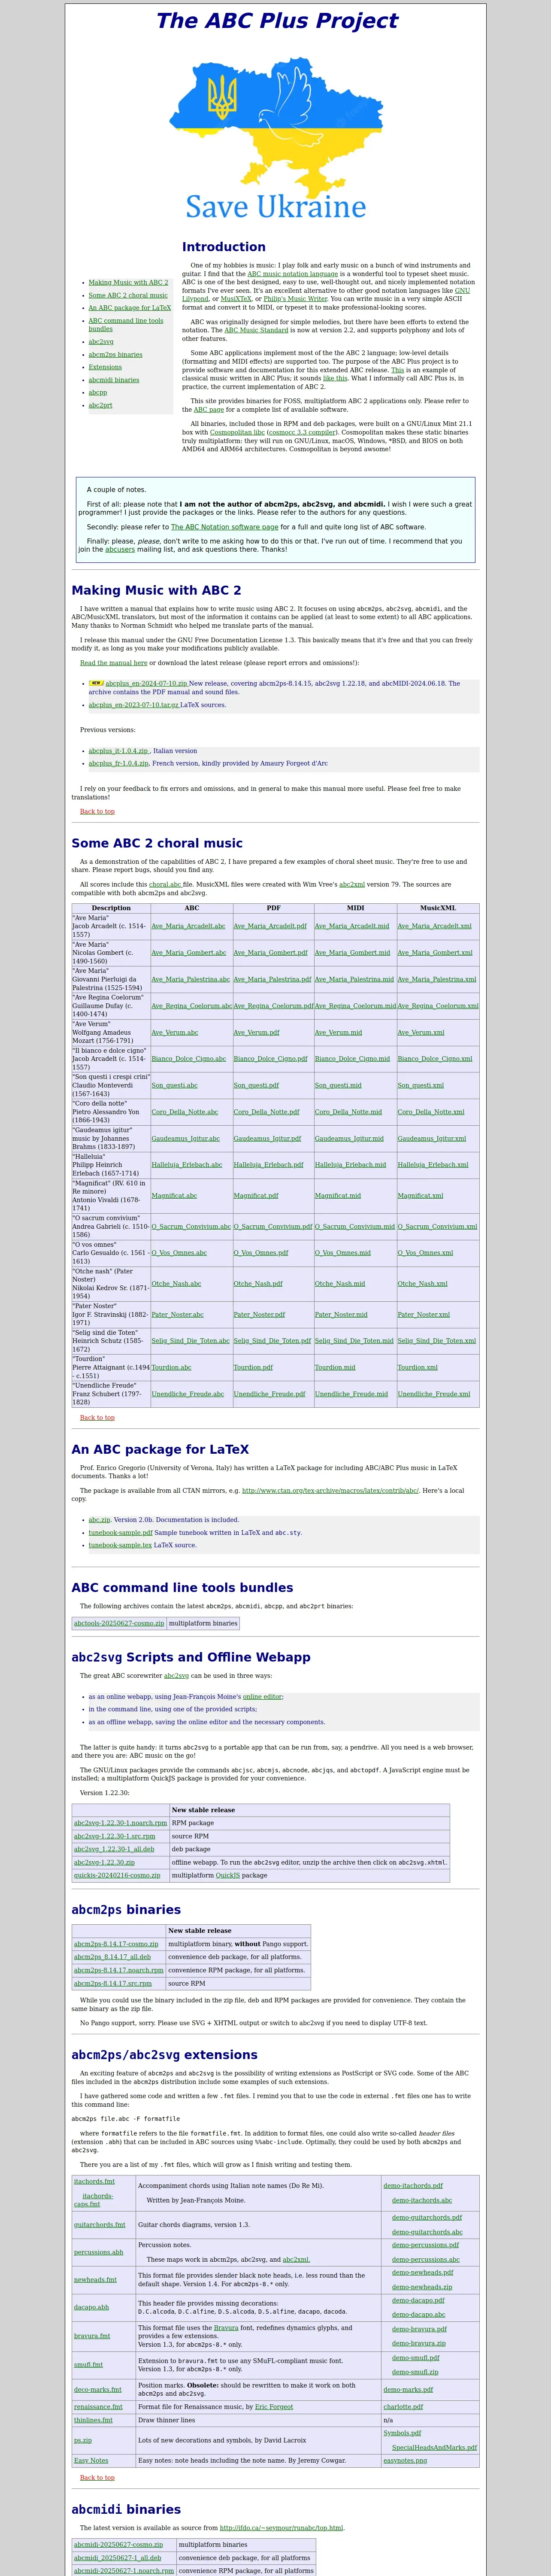Download Tourdion.mid
The image size is (551, 2576).
(x=335, y=1367)
